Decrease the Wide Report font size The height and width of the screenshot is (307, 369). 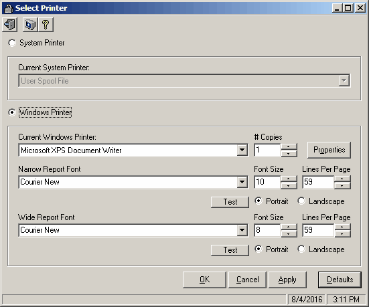tap(289, 233)
